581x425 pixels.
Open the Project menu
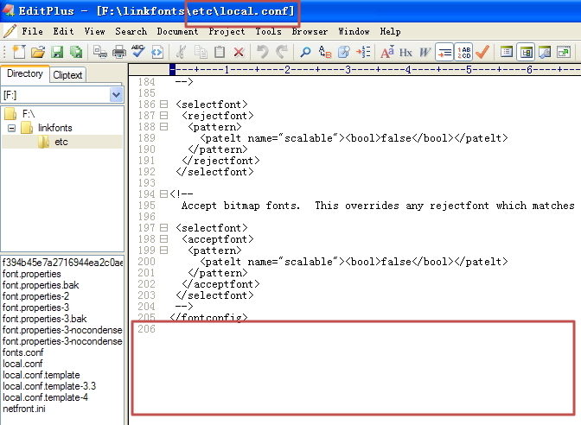227,31
